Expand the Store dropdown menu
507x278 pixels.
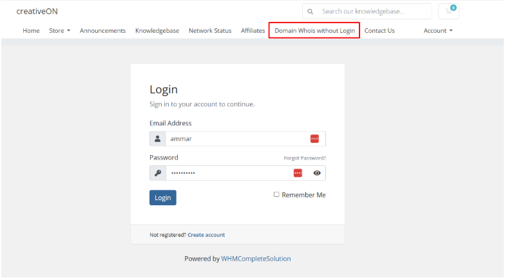59,31
